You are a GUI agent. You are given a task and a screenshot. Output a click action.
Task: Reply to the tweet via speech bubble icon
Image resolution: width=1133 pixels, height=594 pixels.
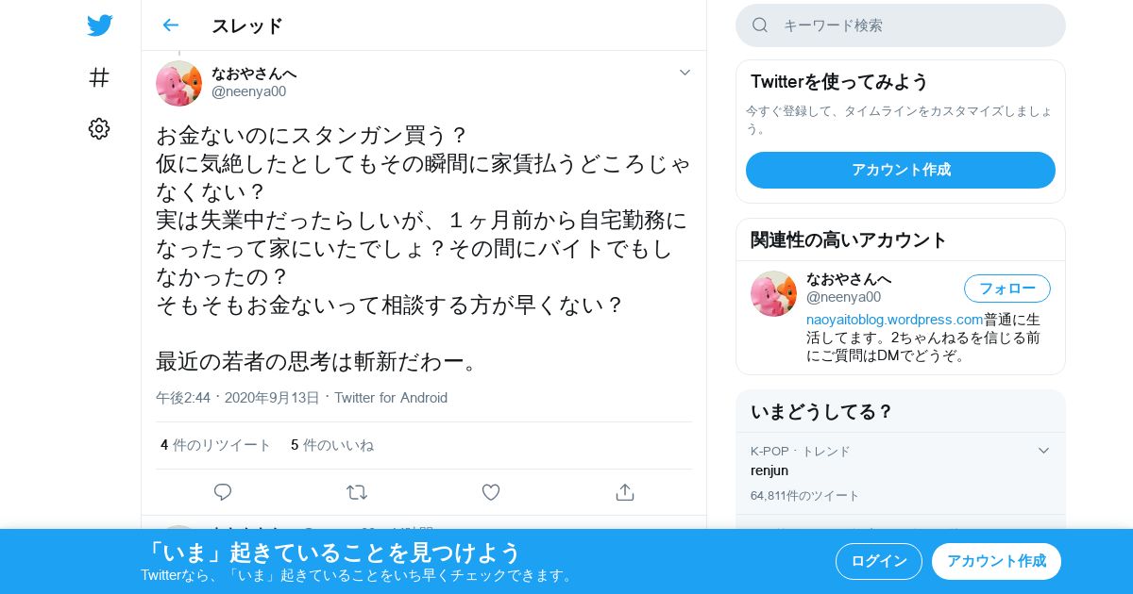click(x=223, y=492)
